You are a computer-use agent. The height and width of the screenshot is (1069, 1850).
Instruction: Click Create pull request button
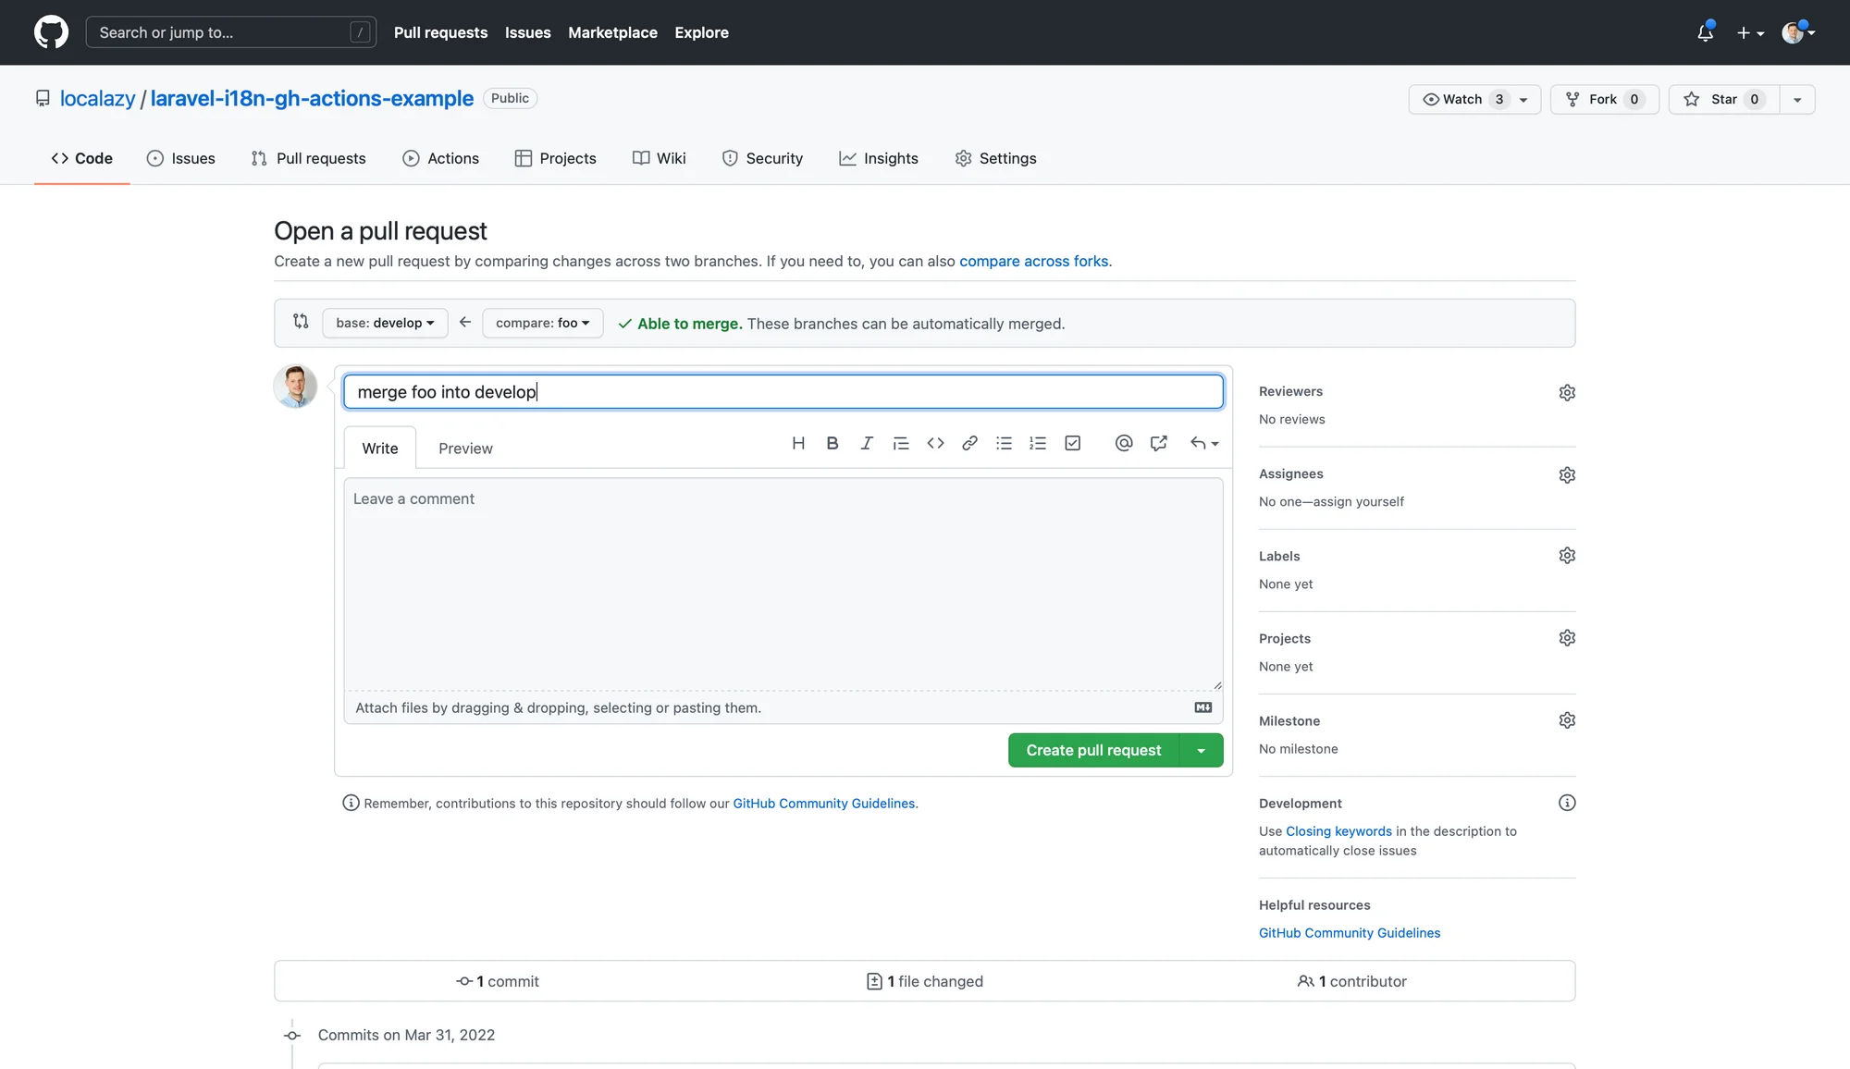pyautogui.click(x=1093, y=751)
